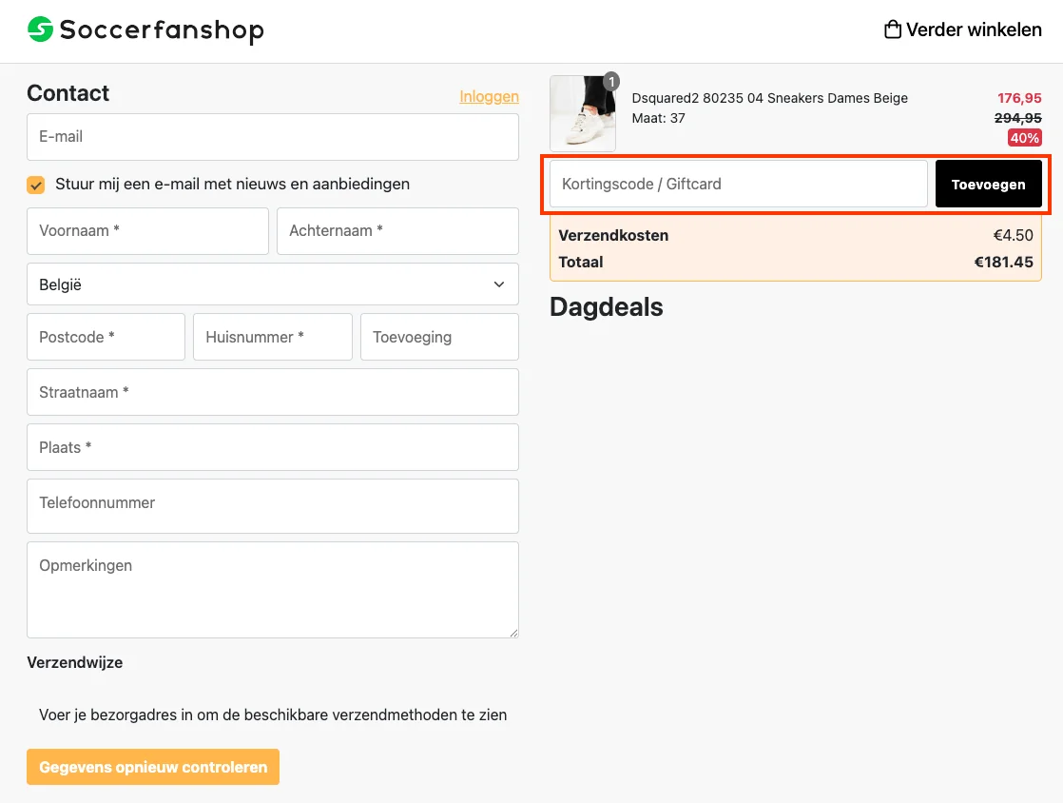Screen dimensions: 1063x803
Task: Click the E-mail input field
Action: [273, 137]
